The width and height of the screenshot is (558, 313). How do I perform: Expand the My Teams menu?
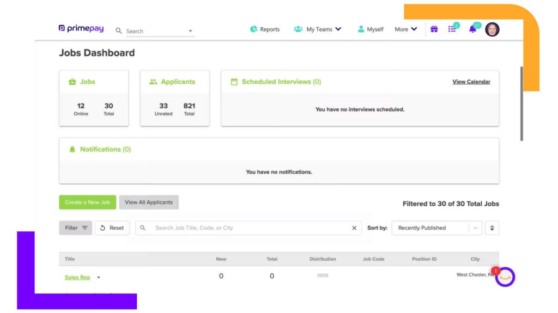point(318,29)
